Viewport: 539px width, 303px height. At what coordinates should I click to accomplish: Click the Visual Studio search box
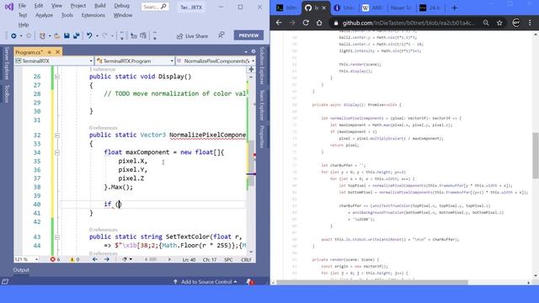coord(155,7)
